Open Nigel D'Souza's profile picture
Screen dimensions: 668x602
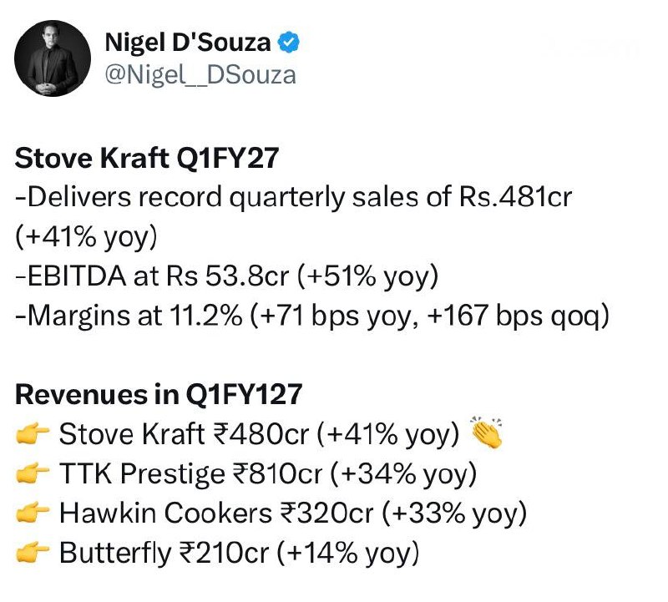pos(53,58)
